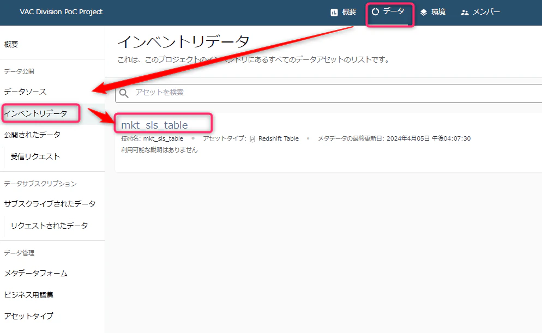Click the データ管理 section label
Screen dimensions: 542x333
pos(19,253)
